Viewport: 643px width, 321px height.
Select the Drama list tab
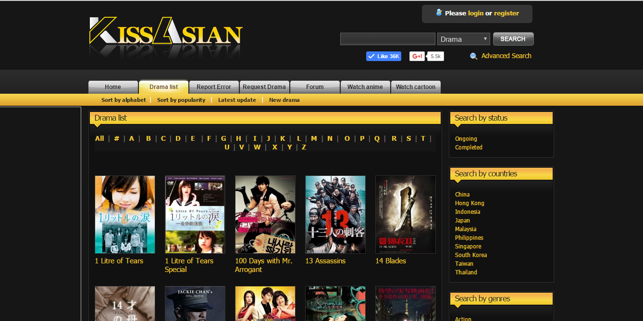pos(163,87)
